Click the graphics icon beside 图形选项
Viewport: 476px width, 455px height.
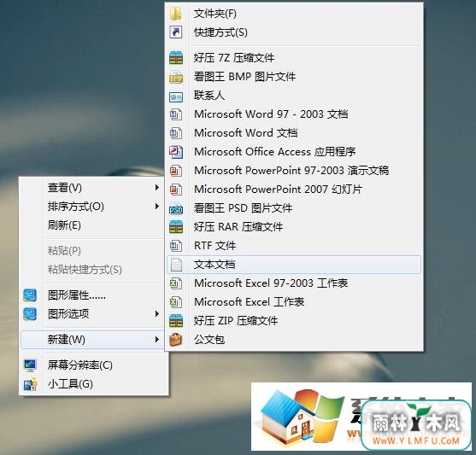[30, 314]
